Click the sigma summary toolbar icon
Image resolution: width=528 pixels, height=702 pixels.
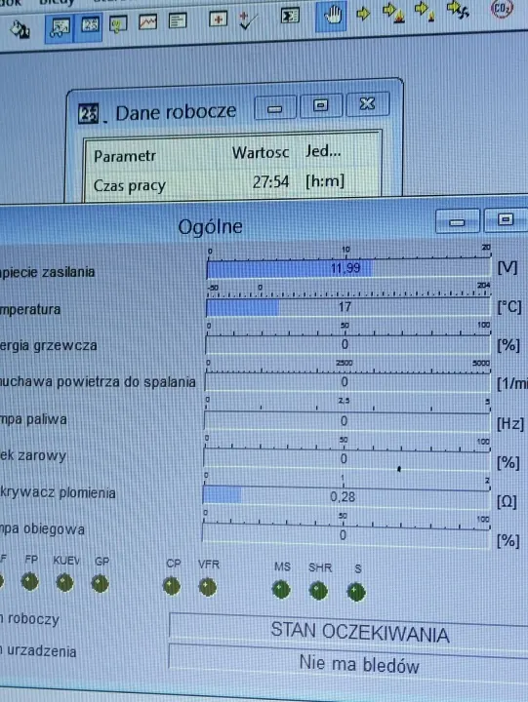290,17
